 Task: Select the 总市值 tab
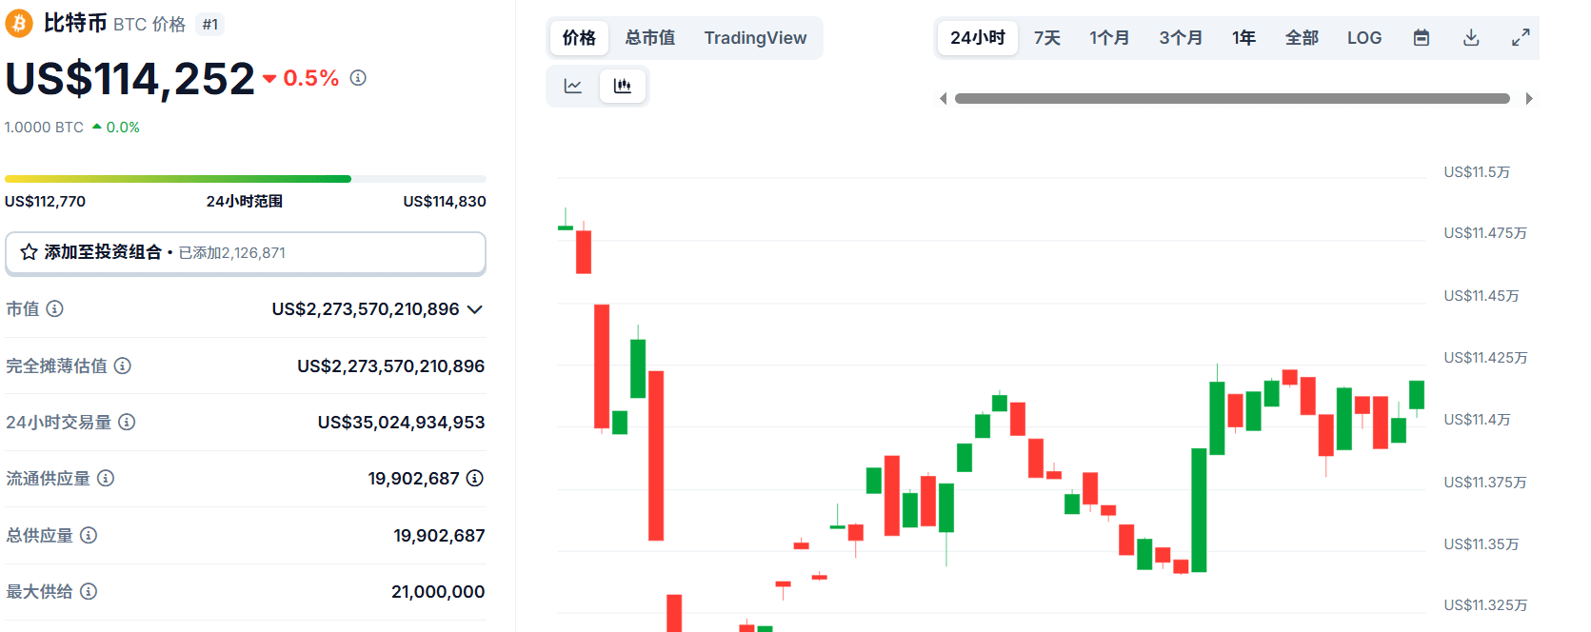(650, 38)
